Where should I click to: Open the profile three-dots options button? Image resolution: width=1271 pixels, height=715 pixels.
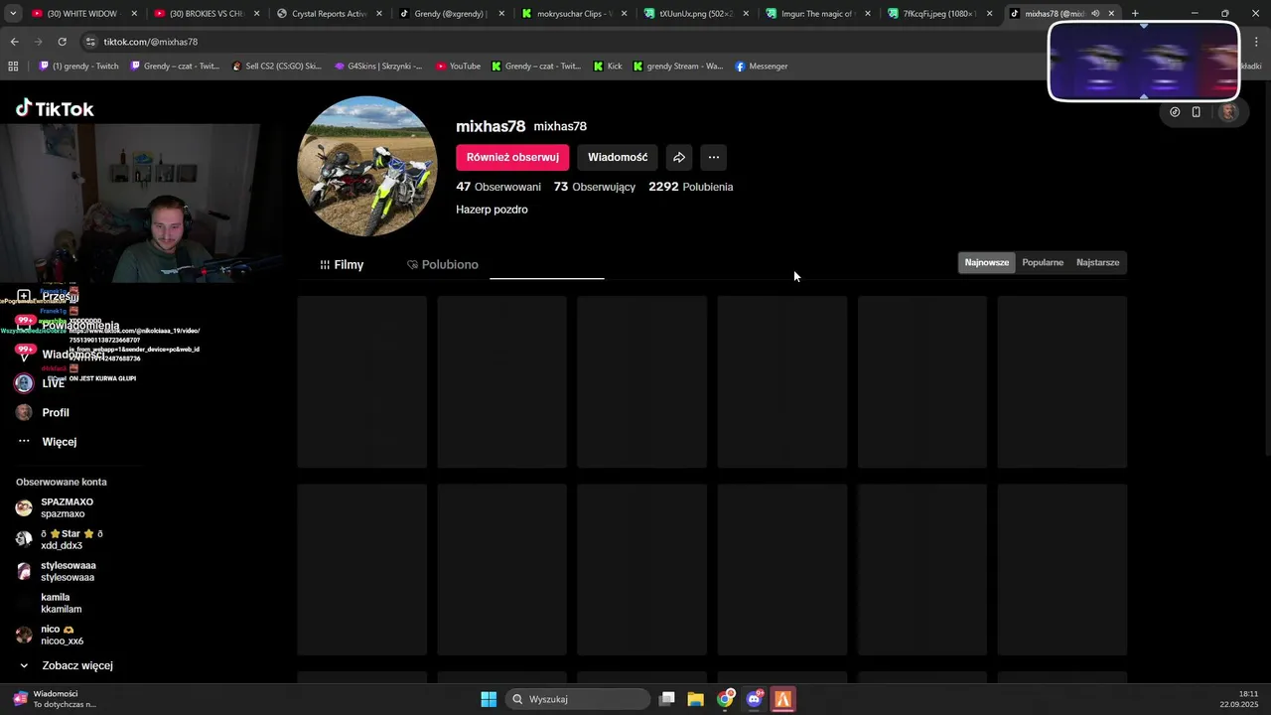click(x=713, y=157)
